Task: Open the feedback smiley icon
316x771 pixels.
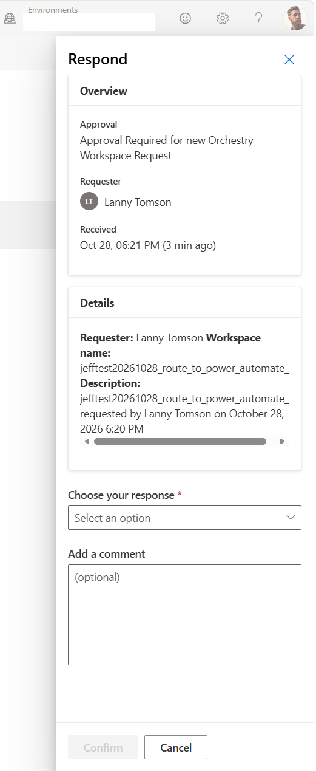Action: (x=186, y=18)
